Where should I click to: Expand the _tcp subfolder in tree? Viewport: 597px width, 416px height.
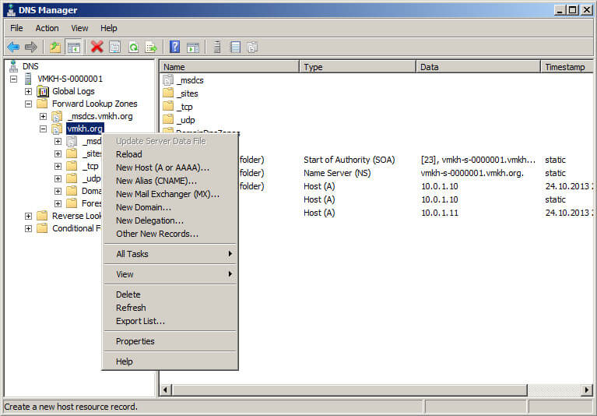[x=58, y=166]
